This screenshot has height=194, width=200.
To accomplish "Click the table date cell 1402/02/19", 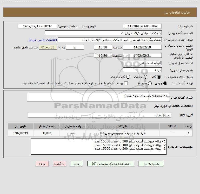I will point(21,133).
